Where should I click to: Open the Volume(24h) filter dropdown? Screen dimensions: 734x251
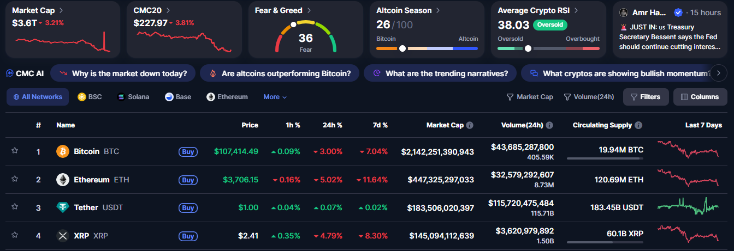point(589,97)
